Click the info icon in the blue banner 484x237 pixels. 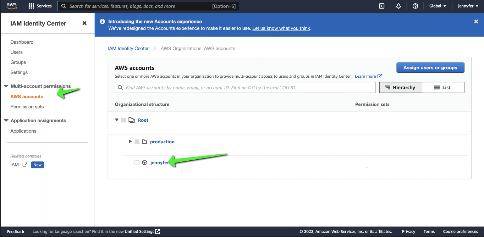(102, 22)
